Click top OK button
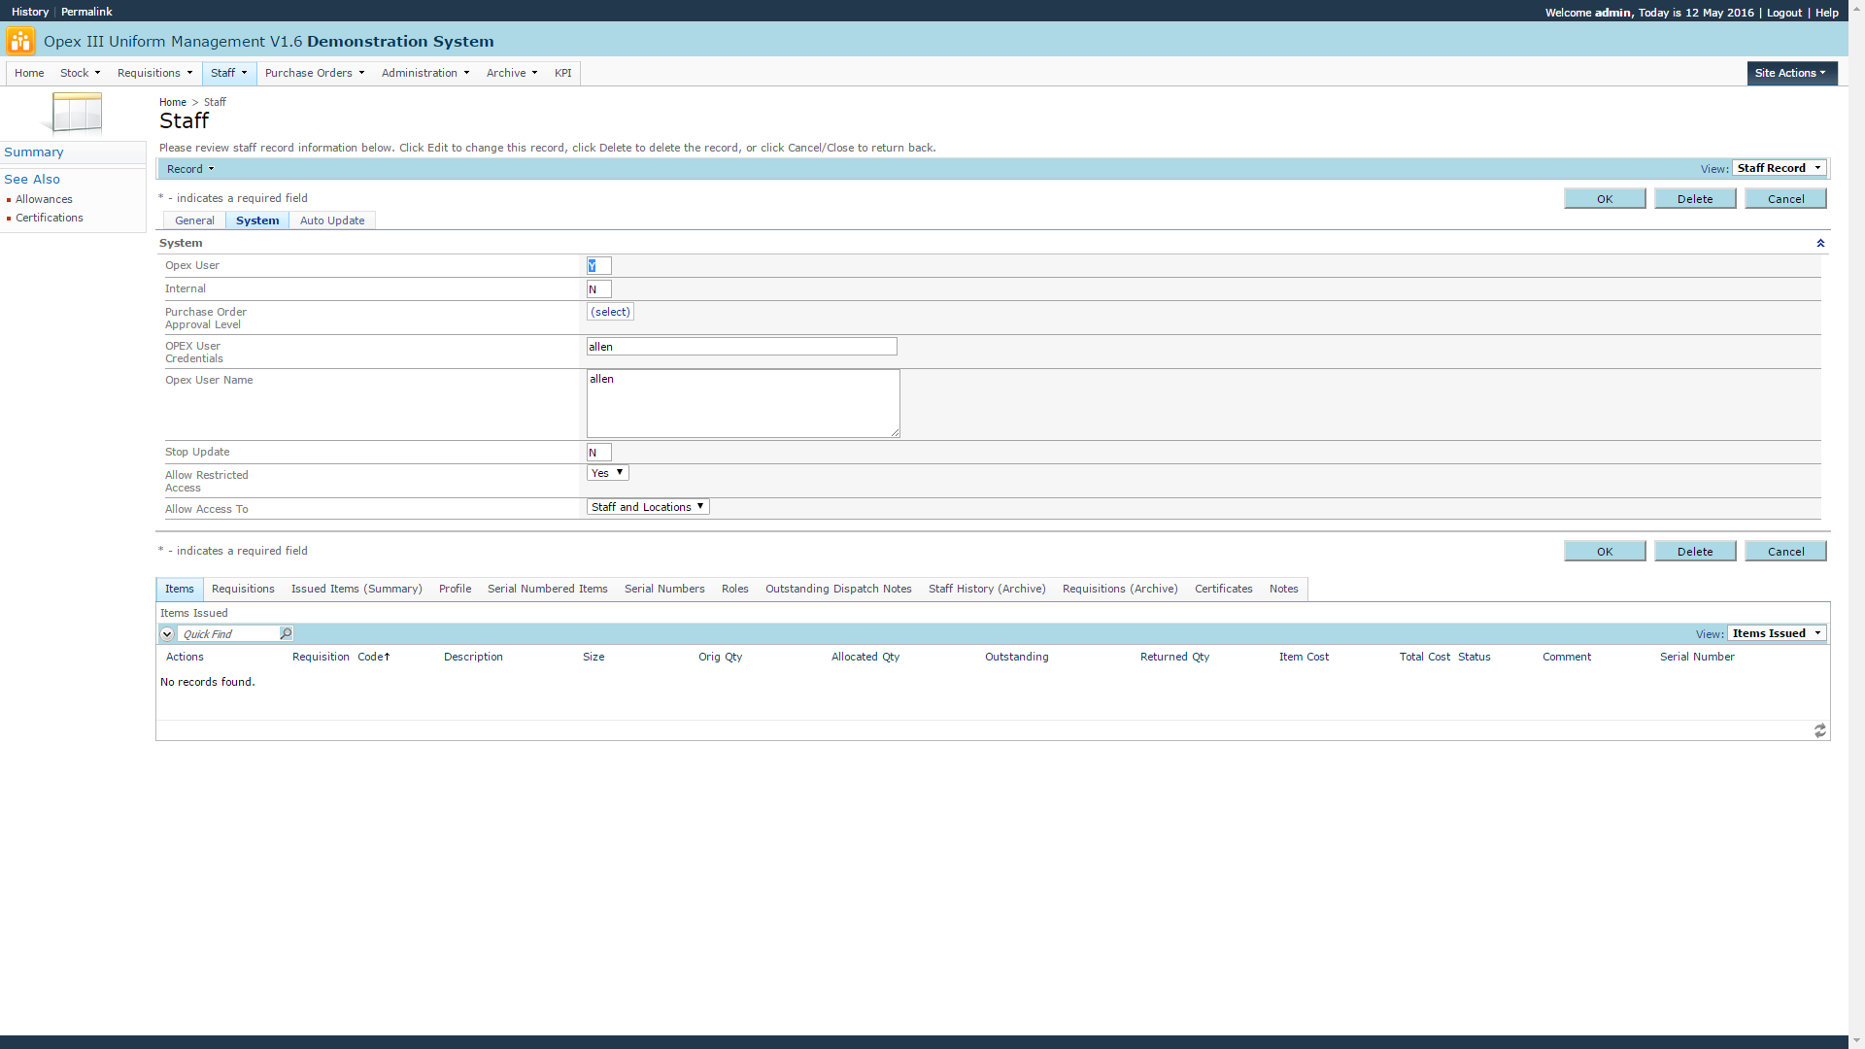Screen dimensions: 1865x1049 (x=1604, y=199)
